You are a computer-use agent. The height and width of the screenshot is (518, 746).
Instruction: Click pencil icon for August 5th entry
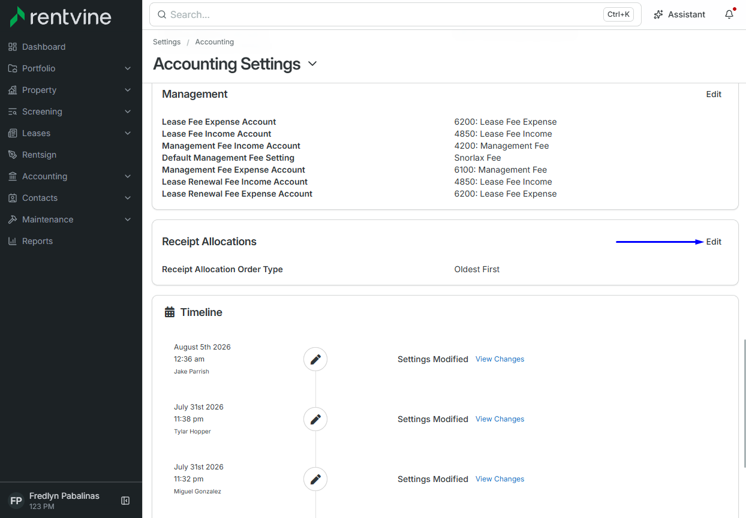pyautogui.click(x=315, y=359)
